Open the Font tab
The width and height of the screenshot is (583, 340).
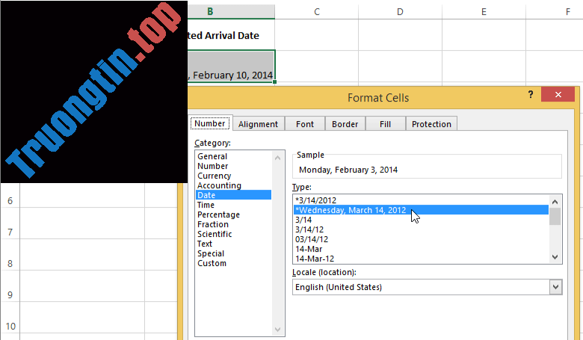[x=305, y=124]
